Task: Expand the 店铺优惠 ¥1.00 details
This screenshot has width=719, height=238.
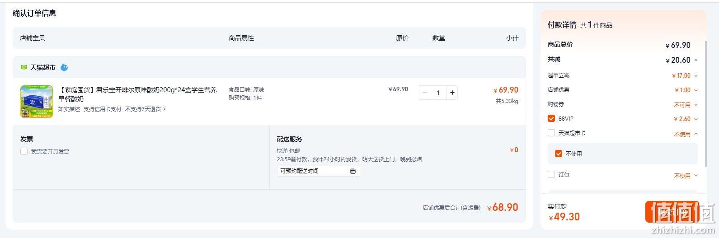Action: pyautogui.click(x=696, y=90)
